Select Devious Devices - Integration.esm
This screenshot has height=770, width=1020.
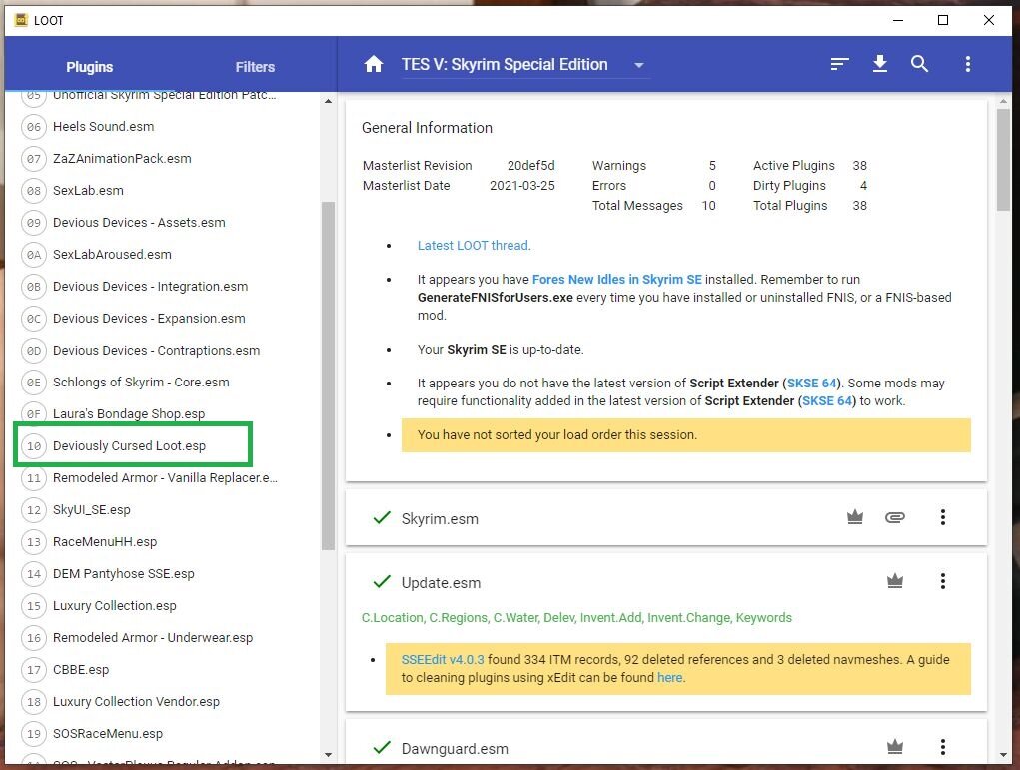150,287
